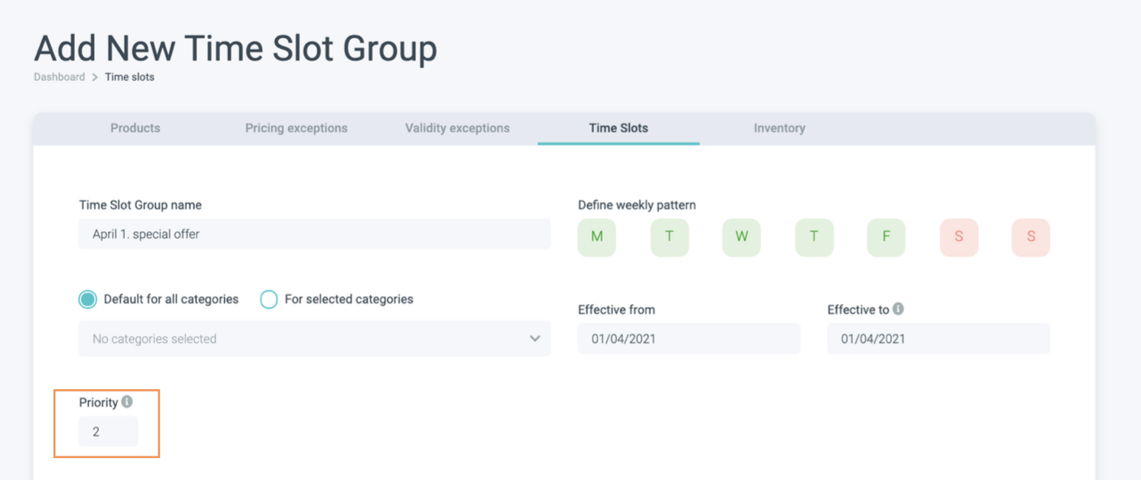Switch to the Products tab
This screenshot has width=1141, height=480.
tap(136, 128)
